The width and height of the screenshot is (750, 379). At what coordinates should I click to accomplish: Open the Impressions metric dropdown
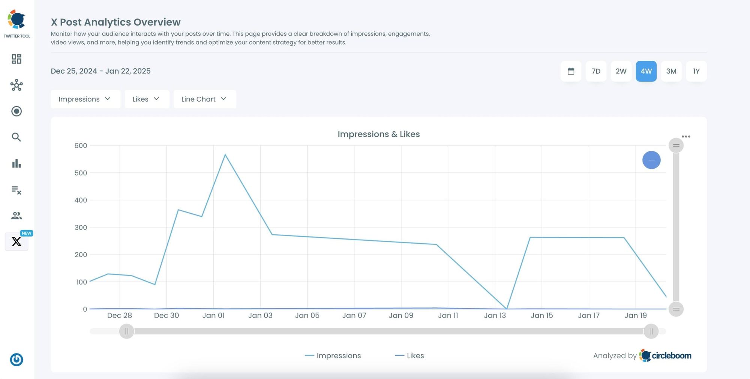(85, 99)
